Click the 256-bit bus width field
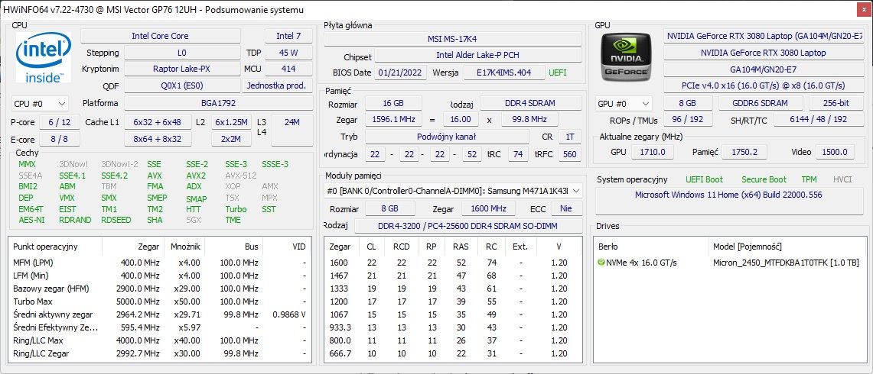873x374 pixels. tap(836, 103)
